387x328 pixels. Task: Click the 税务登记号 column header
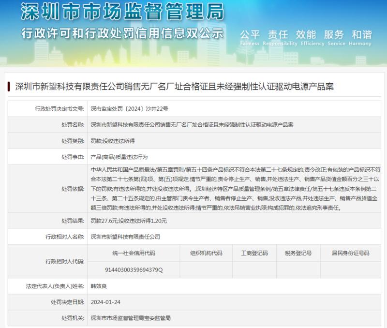(x=298, y=253)
